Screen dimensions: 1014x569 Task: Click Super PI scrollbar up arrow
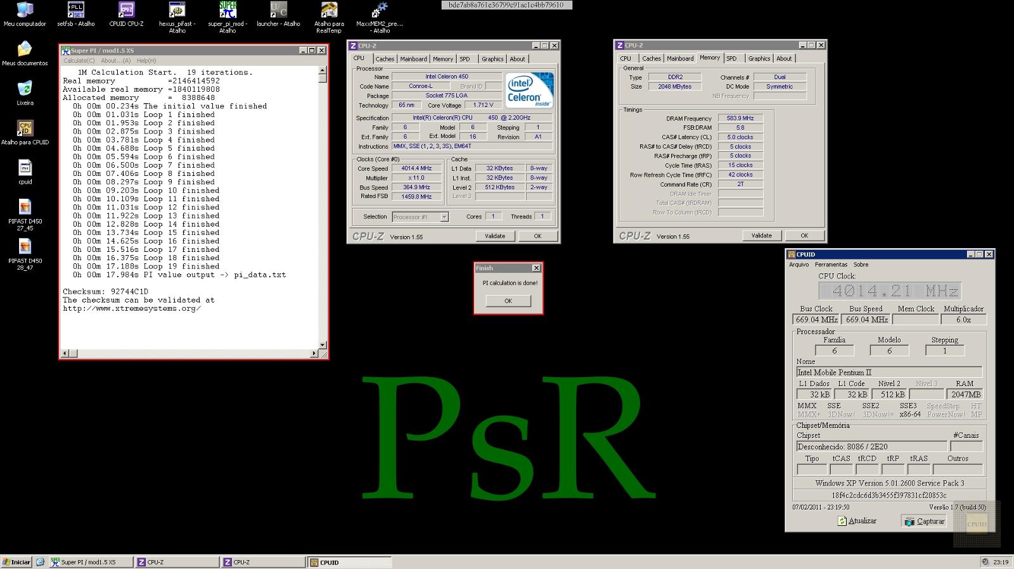pos(323,71)
